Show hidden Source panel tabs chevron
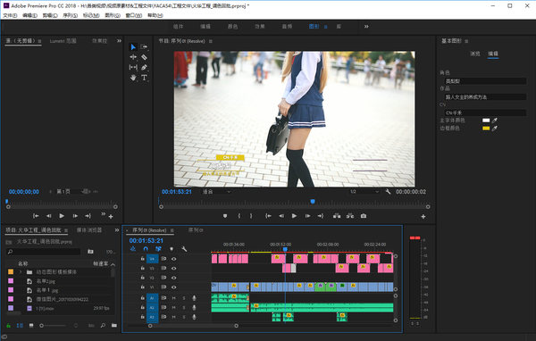The height and width of the screenshot is (341, 536). pyautogui.click(x=119, y=41)
